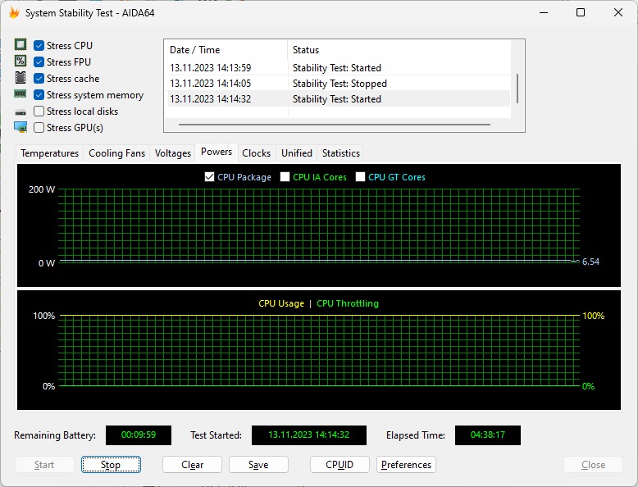638x487 pixels.
Task: Click the CPU Usage legend label
Action: coord(281,303)
